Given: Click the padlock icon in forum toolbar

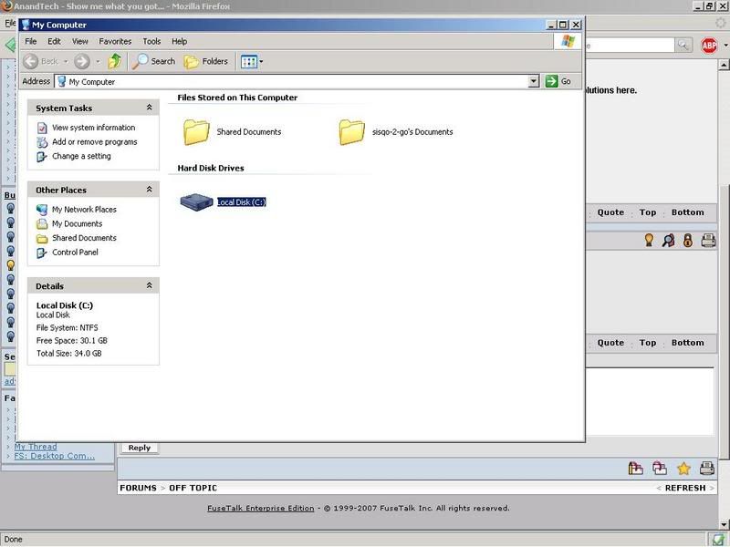Looking at the screenshot, I should pyautogui.click(x=688, y=240).
